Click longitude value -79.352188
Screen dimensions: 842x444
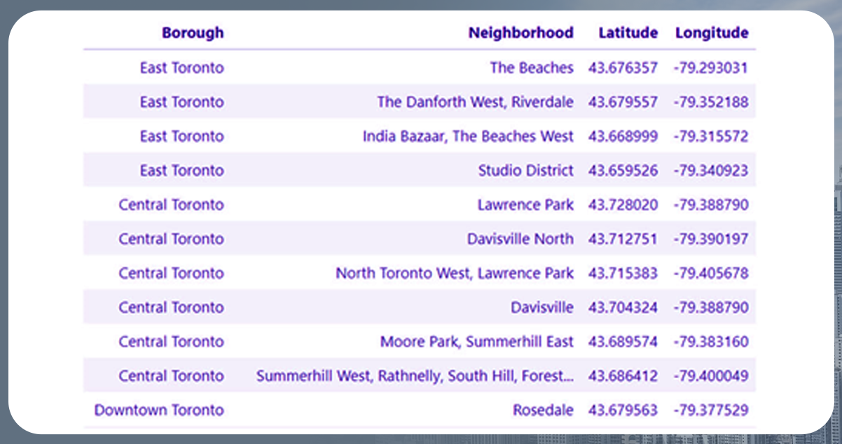coord(710,102)
